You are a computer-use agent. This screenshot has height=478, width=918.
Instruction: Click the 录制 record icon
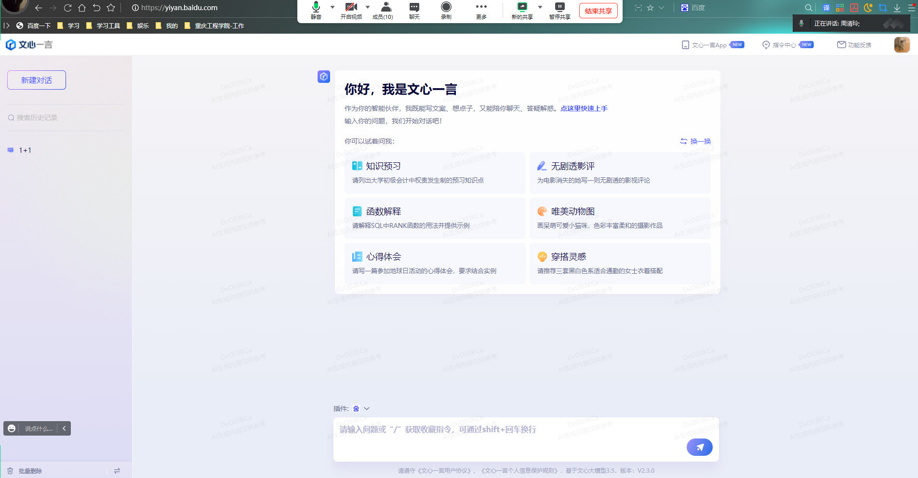click(446, 7)
